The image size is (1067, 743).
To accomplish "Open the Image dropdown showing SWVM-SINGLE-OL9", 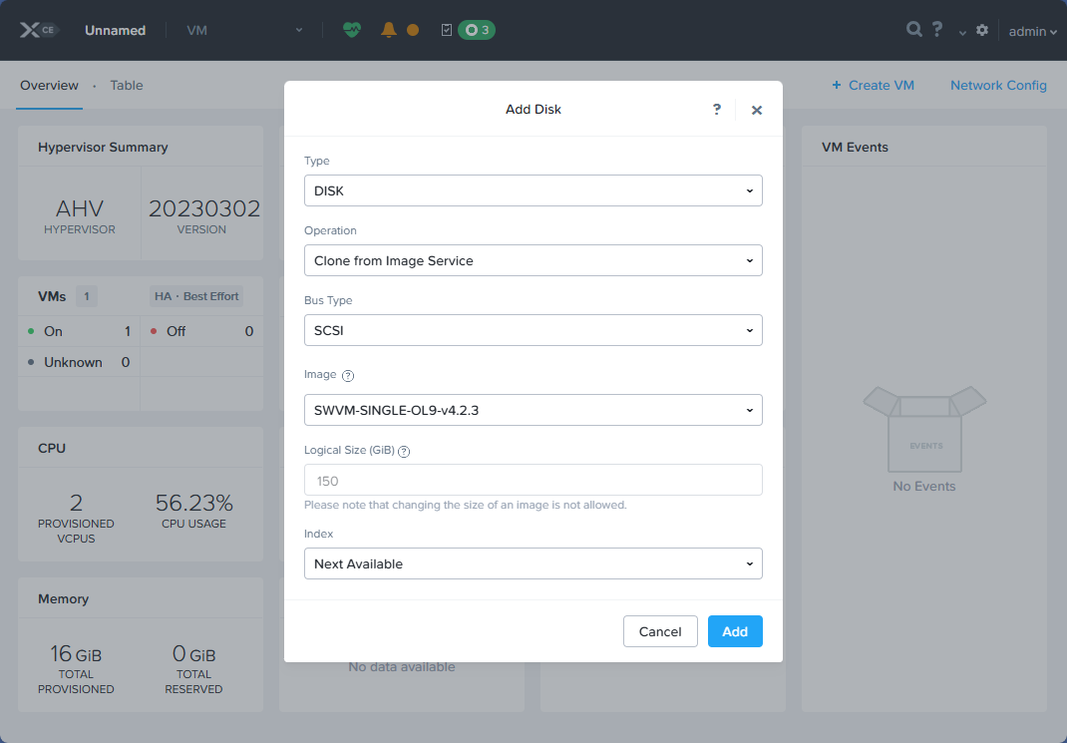I will tap(533, 410).
